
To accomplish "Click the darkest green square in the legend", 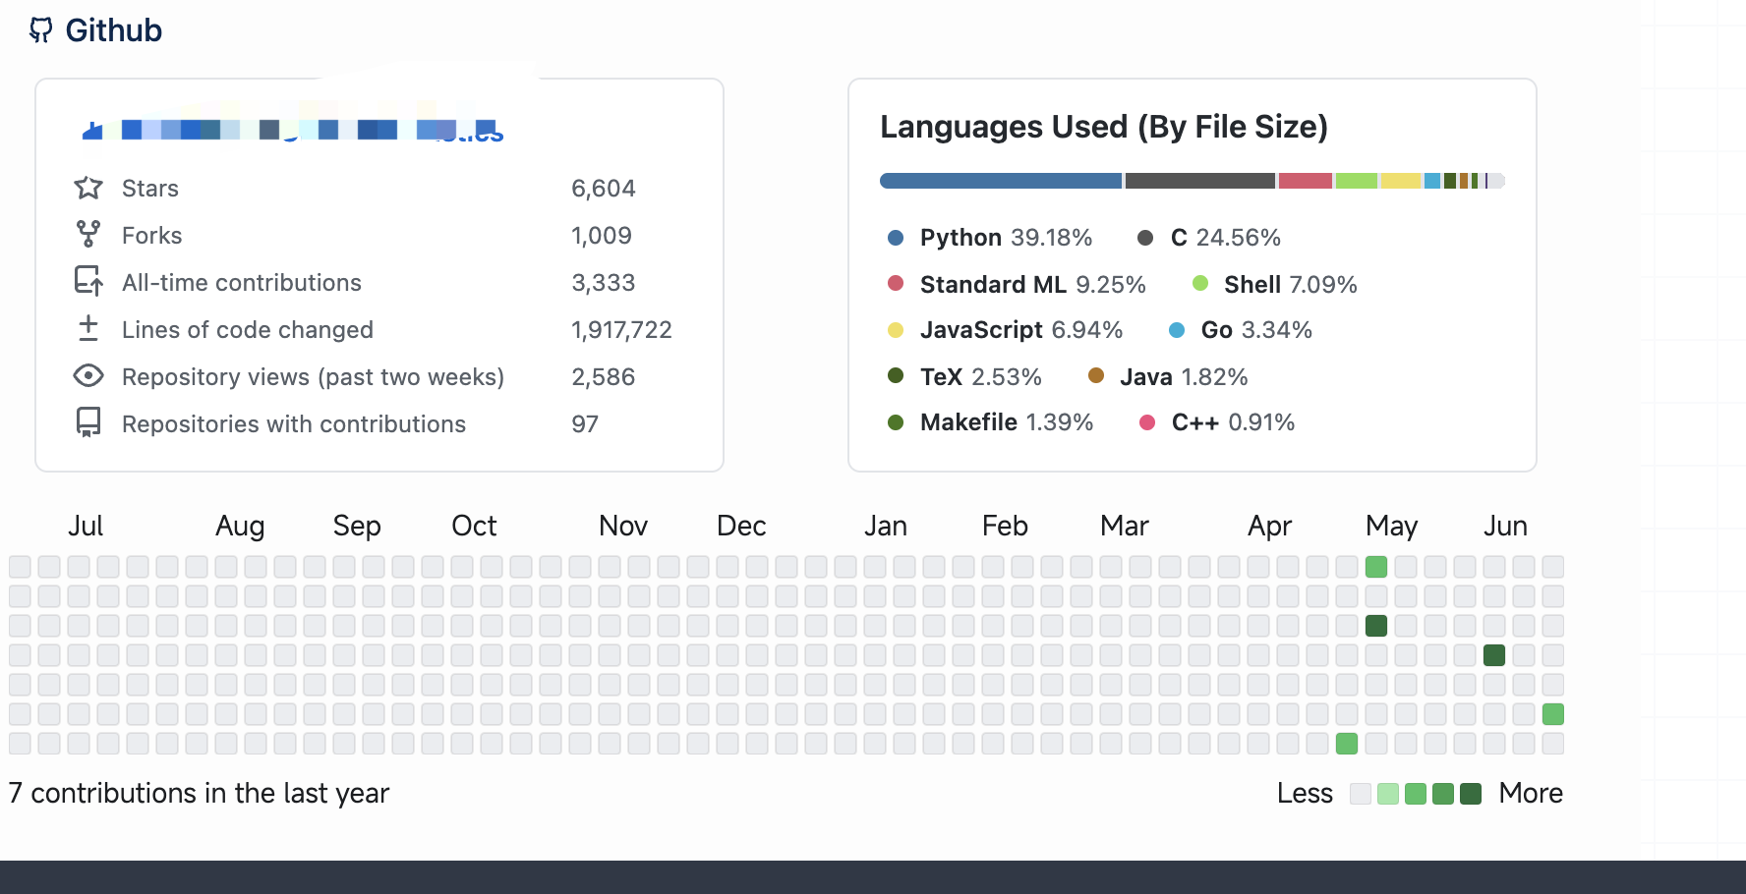I will tap(1471, 794).
